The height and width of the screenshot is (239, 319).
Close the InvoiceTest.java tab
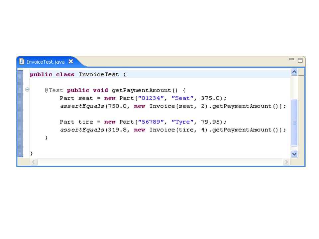coord(71,61)
